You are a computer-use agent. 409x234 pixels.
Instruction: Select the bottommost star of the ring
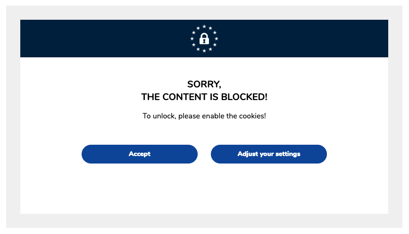pos(204,51)
